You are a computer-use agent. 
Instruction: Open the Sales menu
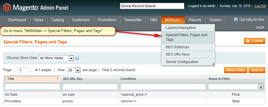tap(39, 20)
